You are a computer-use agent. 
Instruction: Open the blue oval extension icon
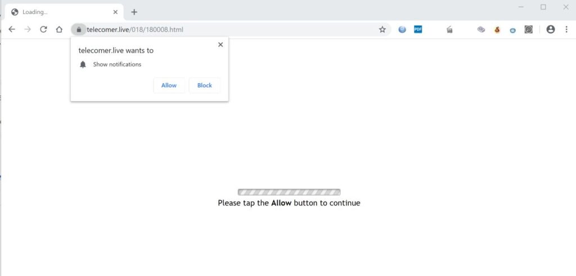(513, 30)
